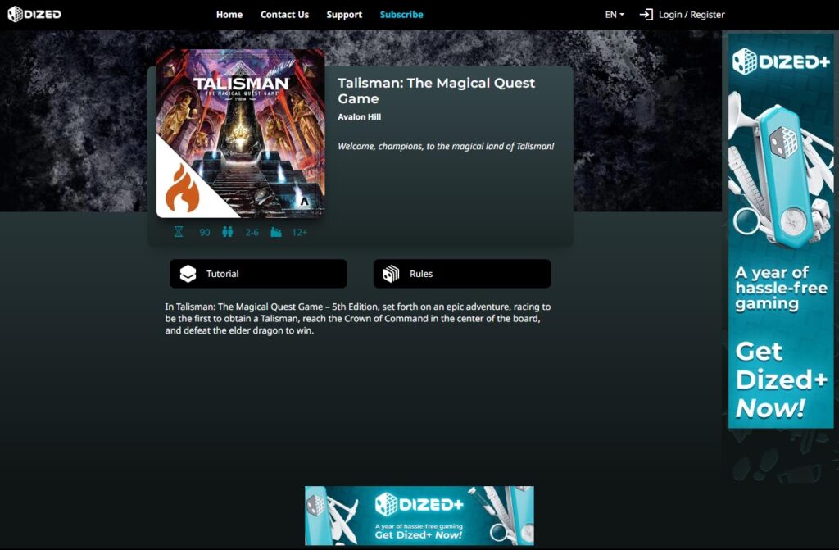The height and width of the screenshot is (550, 839).
Task: Click the 2-6 players value
Action: click(x=252, y=233)
